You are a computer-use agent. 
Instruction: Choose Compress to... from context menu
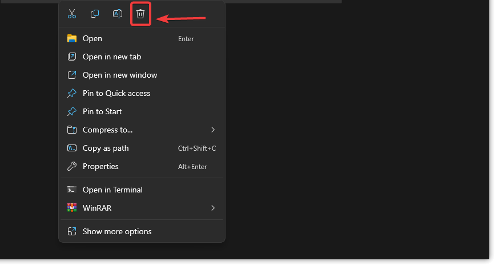pyautogui.click(x=107, y=130)
